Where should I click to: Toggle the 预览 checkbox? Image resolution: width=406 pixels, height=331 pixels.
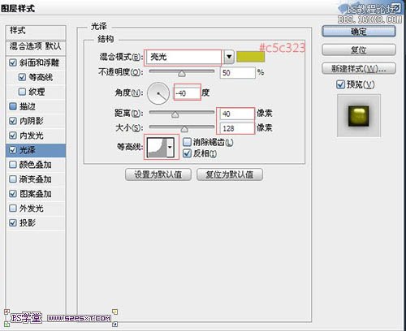tap(340, 84)
